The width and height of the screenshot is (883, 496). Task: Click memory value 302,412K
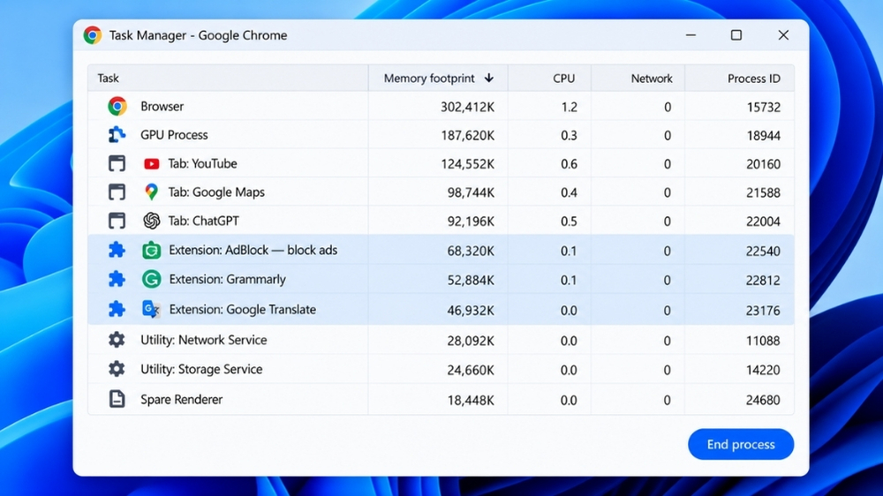(x=467, y=107)
